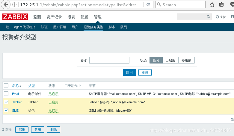Click the 细节 column header text
The width and height of the screenshot is (234, 136).
coord(92,86)
